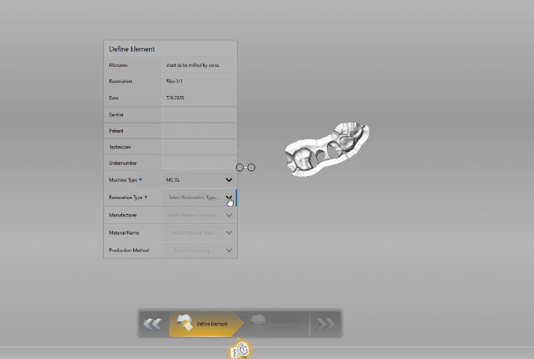Select the Define Element step label
Screen dimensions: 534x359
[212, 324]
